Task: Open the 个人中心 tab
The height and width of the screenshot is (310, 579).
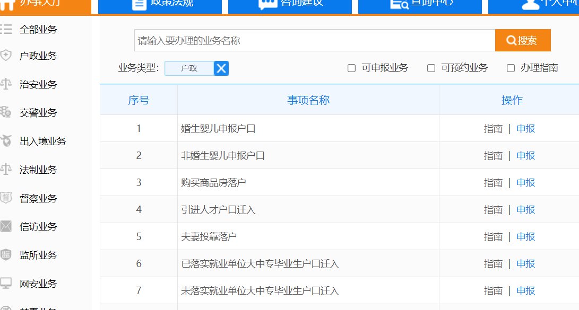Action: (533, 7)
